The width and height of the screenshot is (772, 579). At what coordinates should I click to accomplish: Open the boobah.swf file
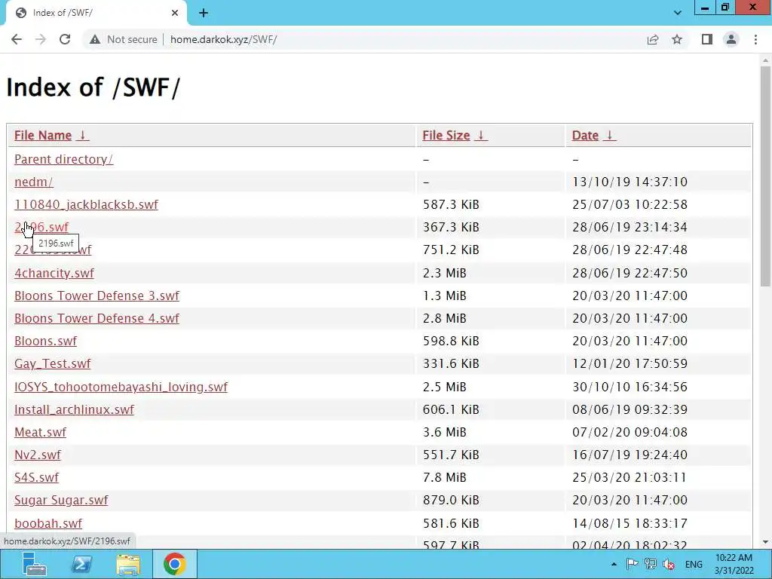[48, 523]
